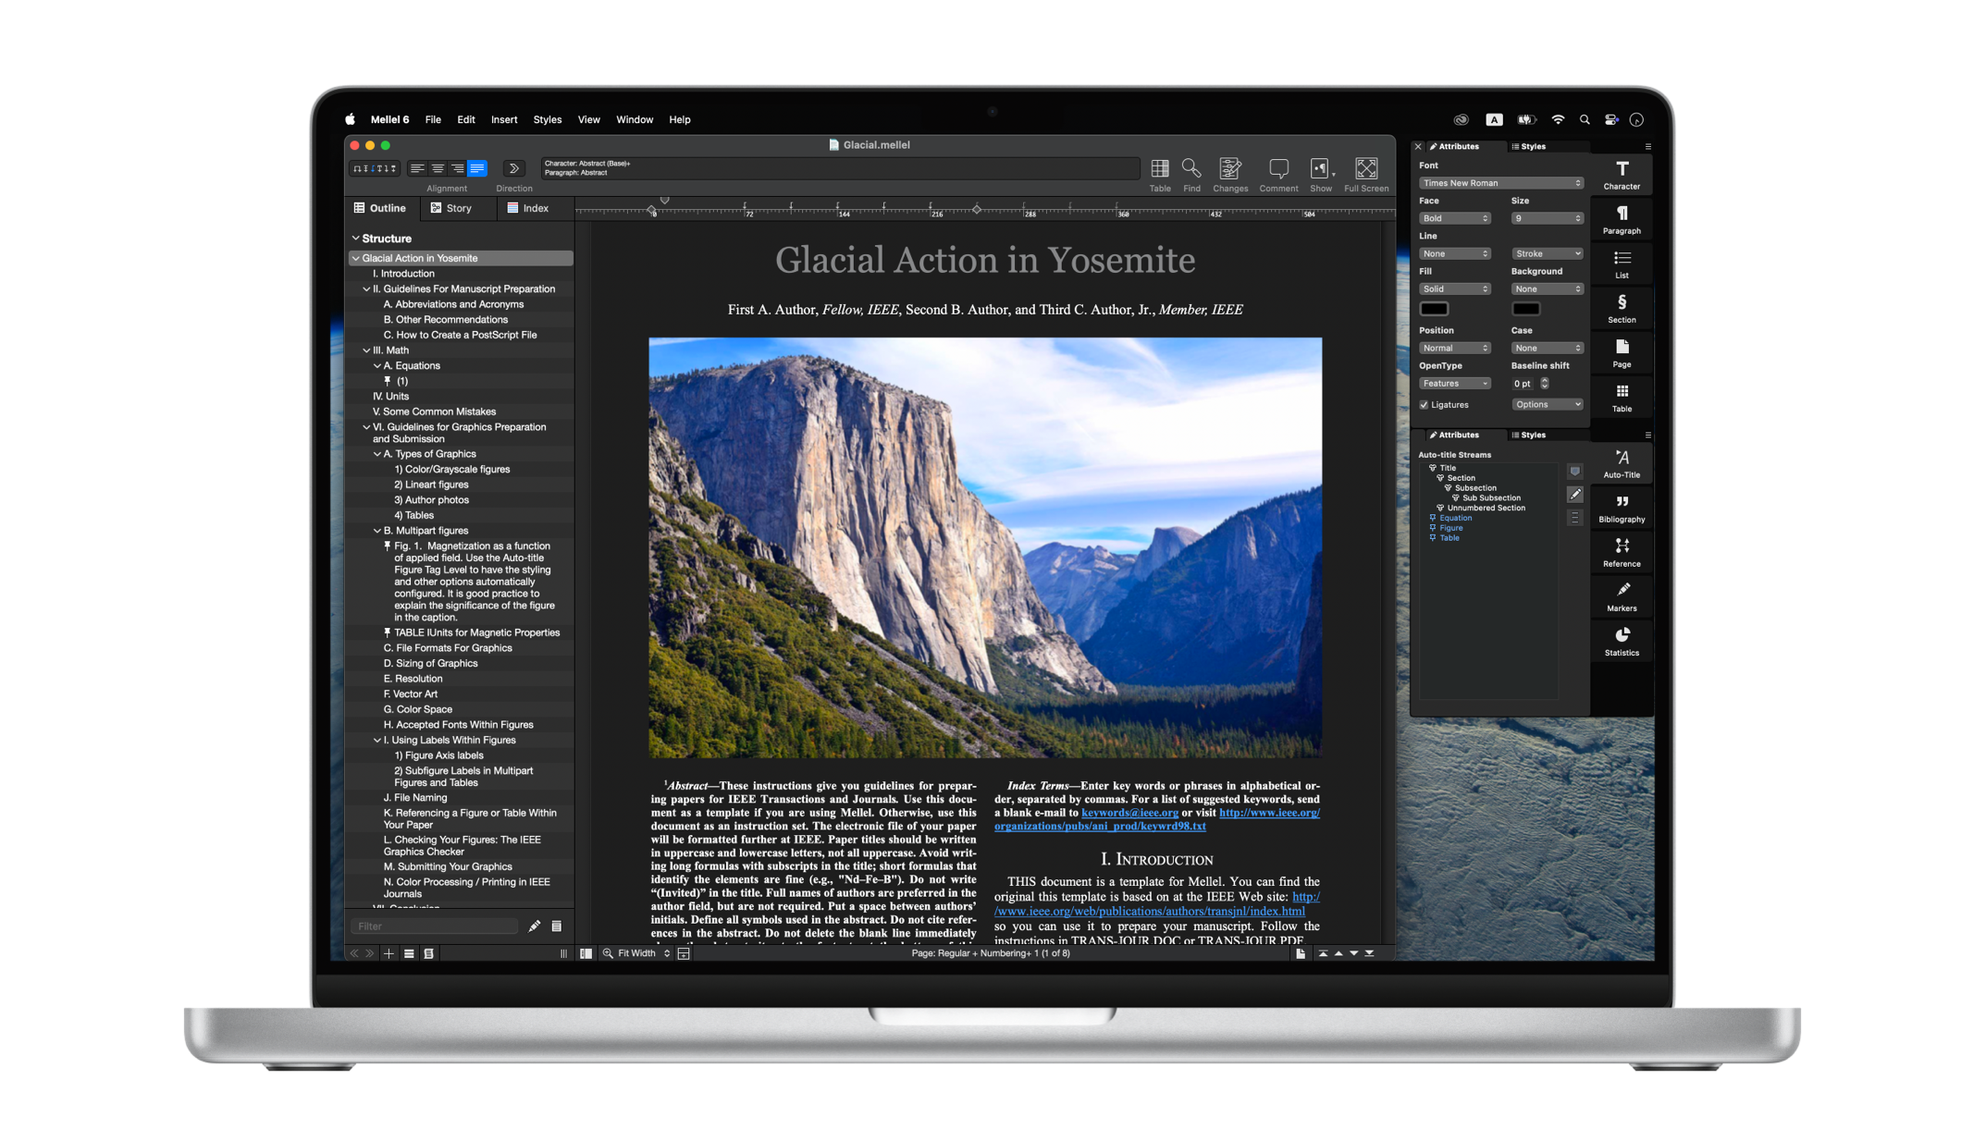Toggle the split view icon next to Fit Width
Image resolution: width=1986 pixels, height=1129 pixels.
point(684,953)
